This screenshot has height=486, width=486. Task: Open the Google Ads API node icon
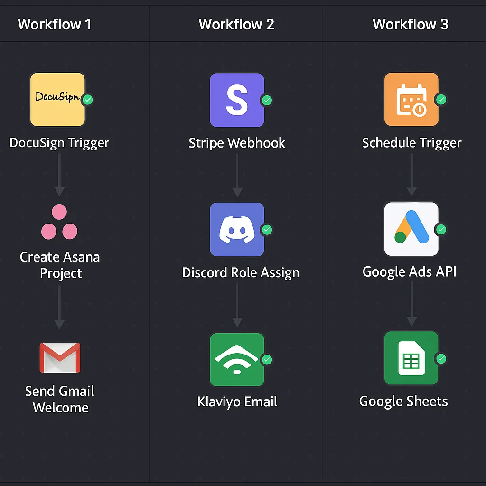point(411,229)
